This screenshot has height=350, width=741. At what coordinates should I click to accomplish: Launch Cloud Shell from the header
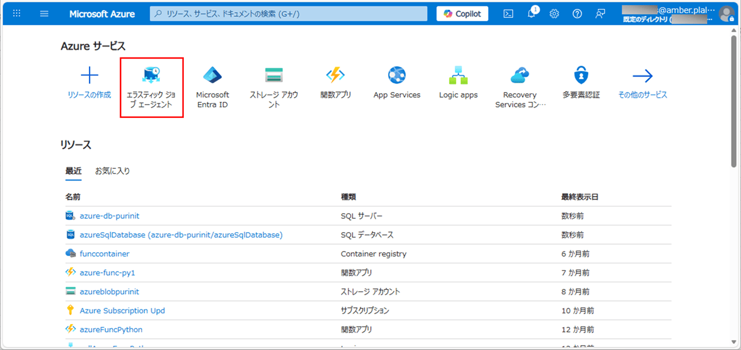click(508, 14)
